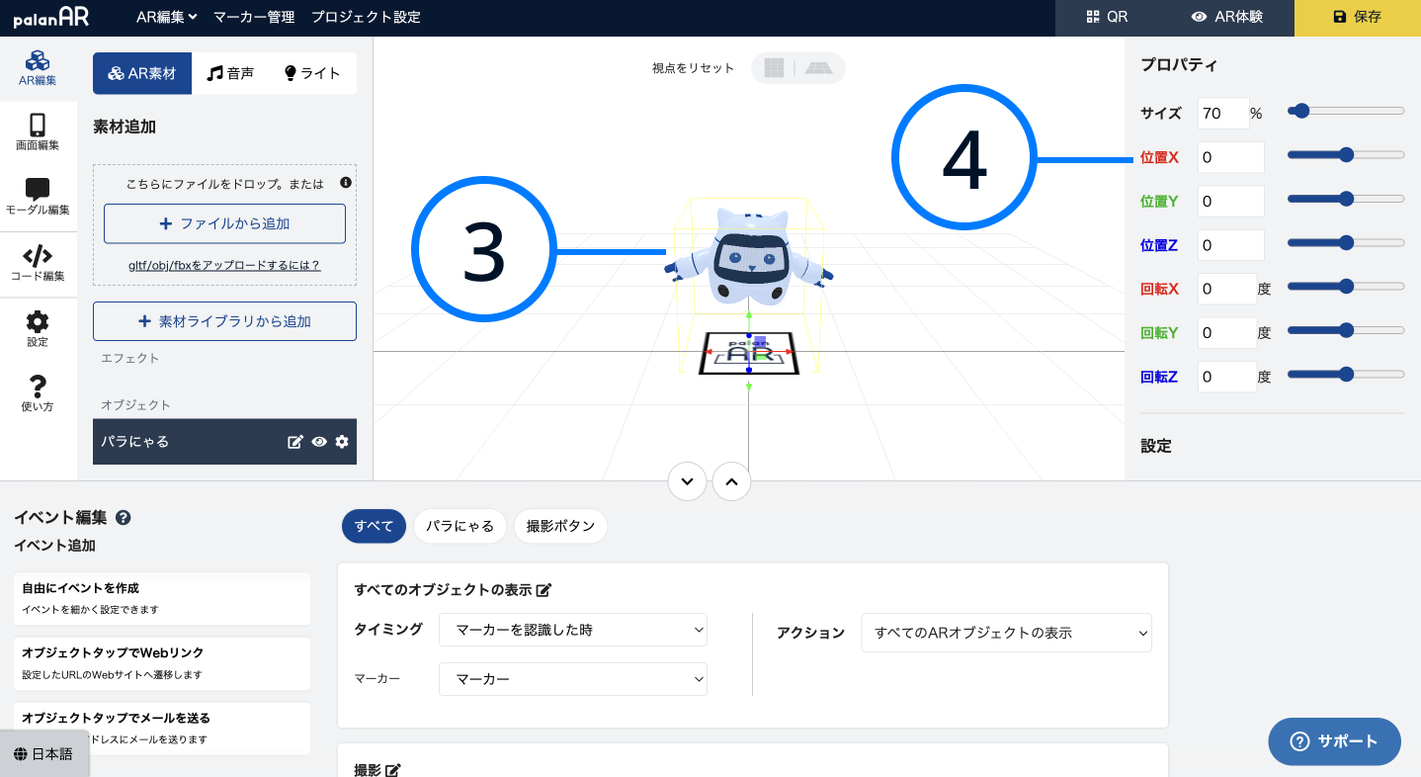
Task: Adjust the 位置Z slider
Action: (x=1346, y=242)
